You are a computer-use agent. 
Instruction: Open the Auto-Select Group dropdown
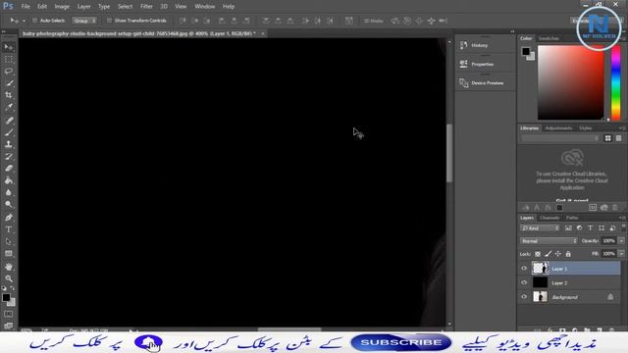tap(84, 21)
